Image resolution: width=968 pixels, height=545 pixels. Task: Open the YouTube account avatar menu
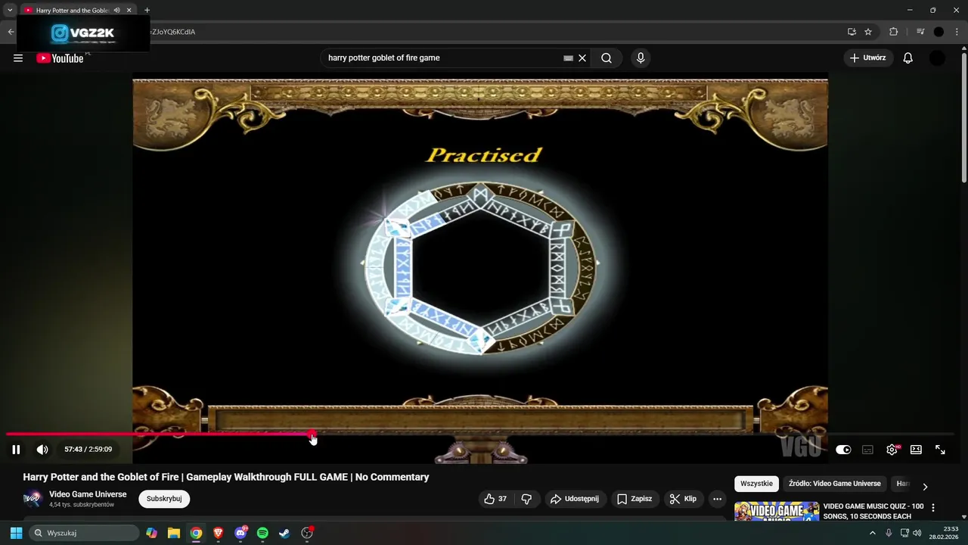click(937, 58)
